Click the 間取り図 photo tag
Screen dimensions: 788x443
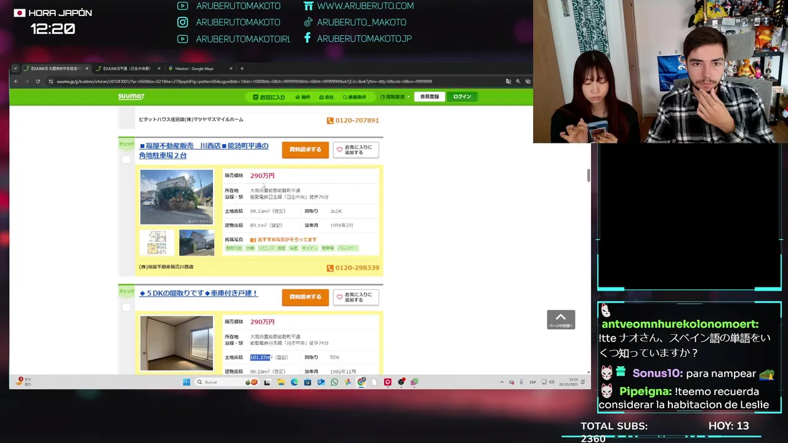pos(234,248)
